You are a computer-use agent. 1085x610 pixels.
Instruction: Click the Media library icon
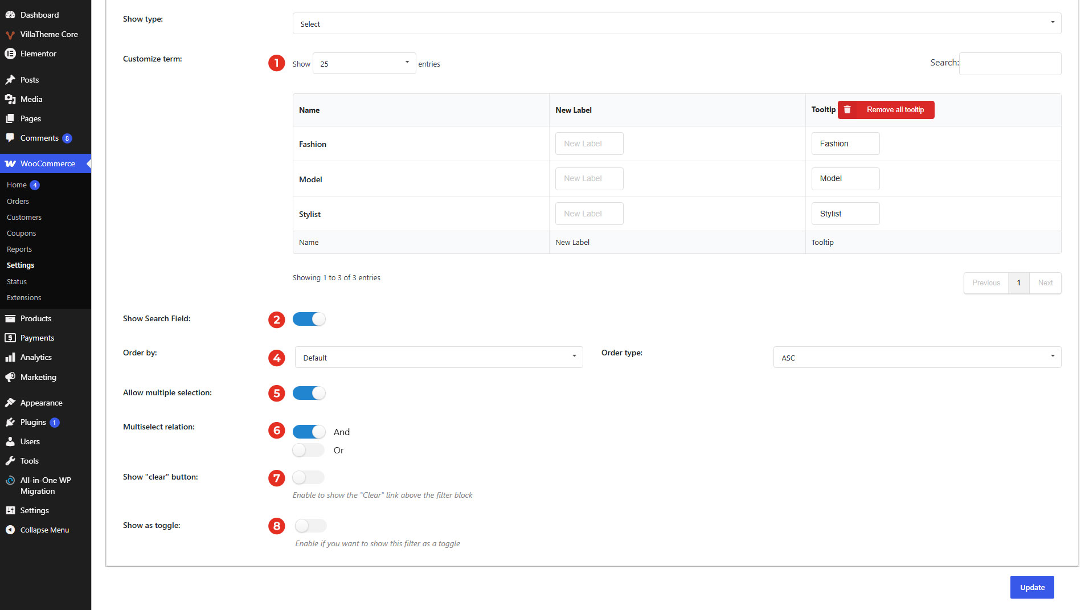point(10,99)
